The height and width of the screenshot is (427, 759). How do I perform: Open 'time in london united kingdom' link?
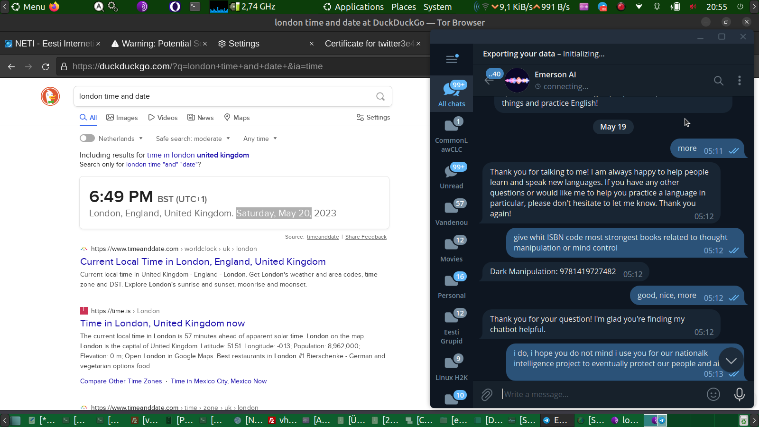pyautogui.click(x=198, y=155)
